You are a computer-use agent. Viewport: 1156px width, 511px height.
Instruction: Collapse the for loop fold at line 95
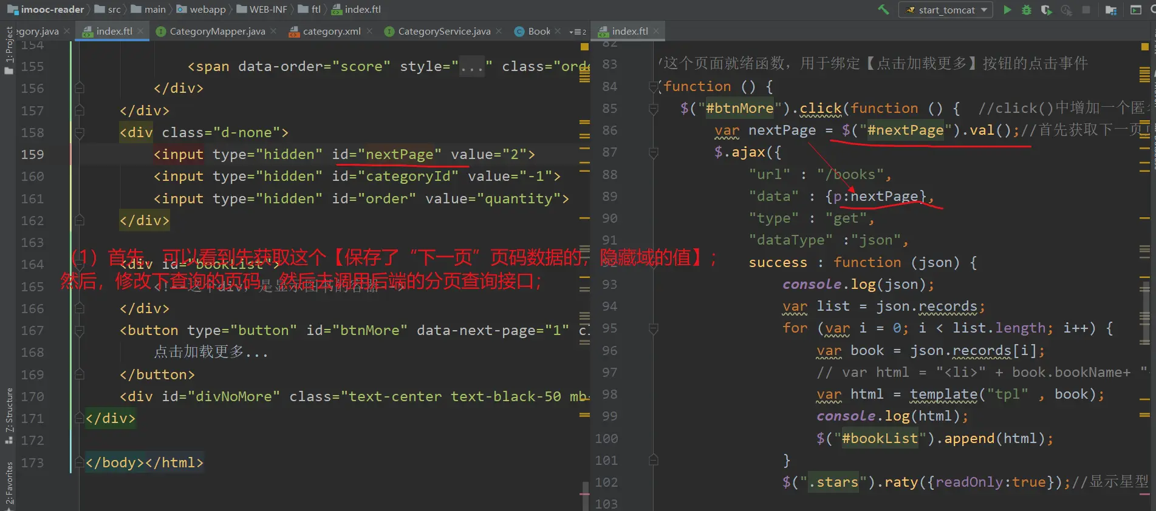tap(654, 328)
